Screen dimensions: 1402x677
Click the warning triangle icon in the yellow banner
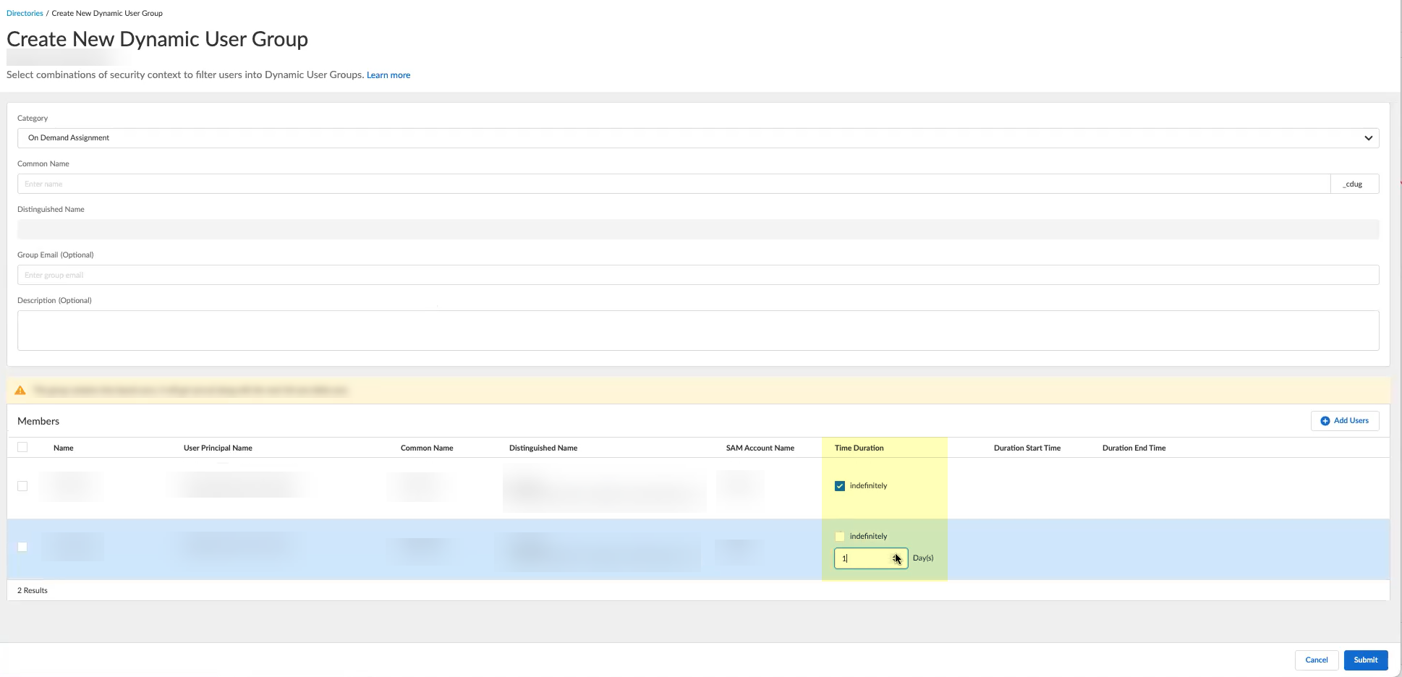click(20, 391)
